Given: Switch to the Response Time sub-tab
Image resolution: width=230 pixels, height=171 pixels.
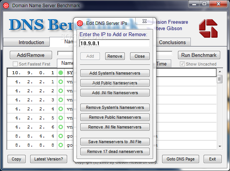Looking at the screenshot, I should pyautogui.click(x=163, y=64).
